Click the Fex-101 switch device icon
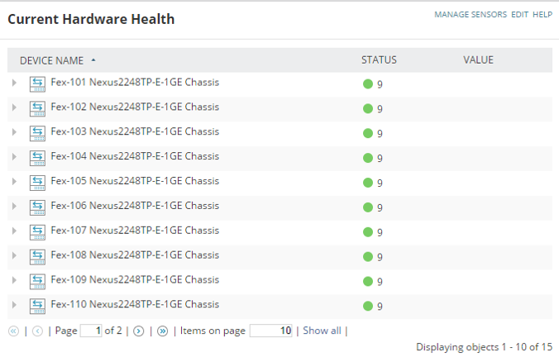This screenshot has width=559, height=357. (37, 84)
